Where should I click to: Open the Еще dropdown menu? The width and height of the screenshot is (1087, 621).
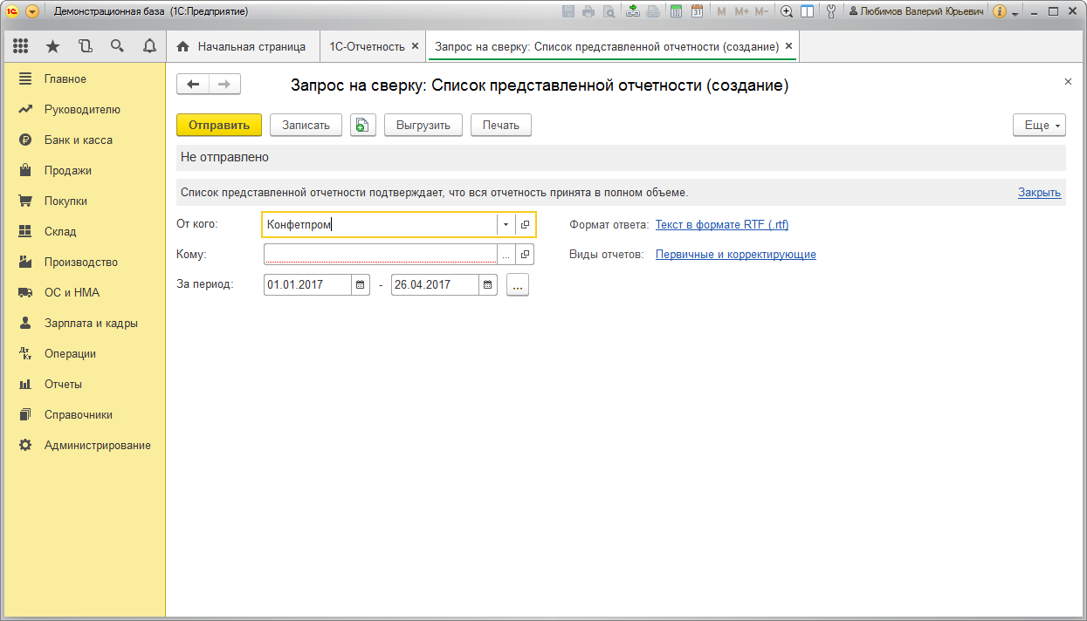click(x=1040, y=125)
